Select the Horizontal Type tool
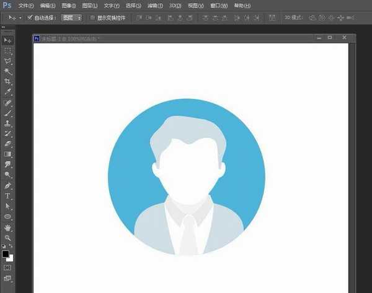Image resolution: width=372 pixels, height=293 pixels. 8,196
